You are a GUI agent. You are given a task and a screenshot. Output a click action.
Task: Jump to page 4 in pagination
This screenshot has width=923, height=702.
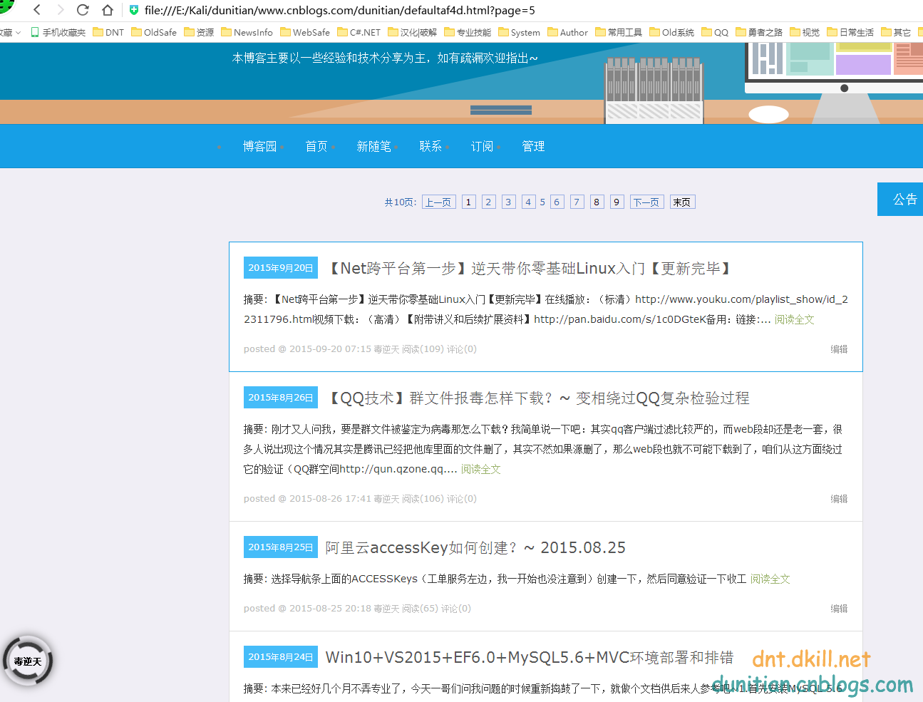(x=528, y=202)
